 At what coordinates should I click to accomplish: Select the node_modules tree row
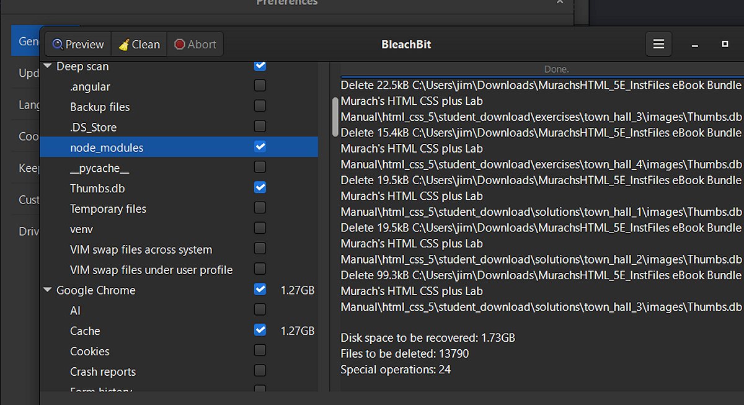click(179, 148)
